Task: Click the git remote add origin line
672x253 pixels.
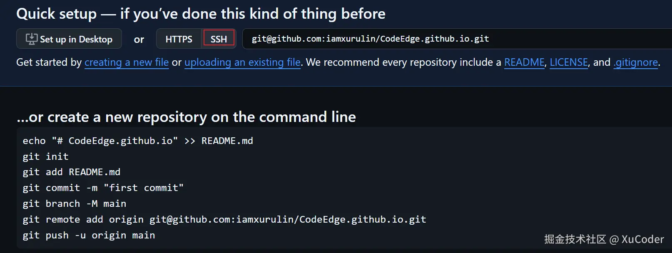Action: coord(224,220)
